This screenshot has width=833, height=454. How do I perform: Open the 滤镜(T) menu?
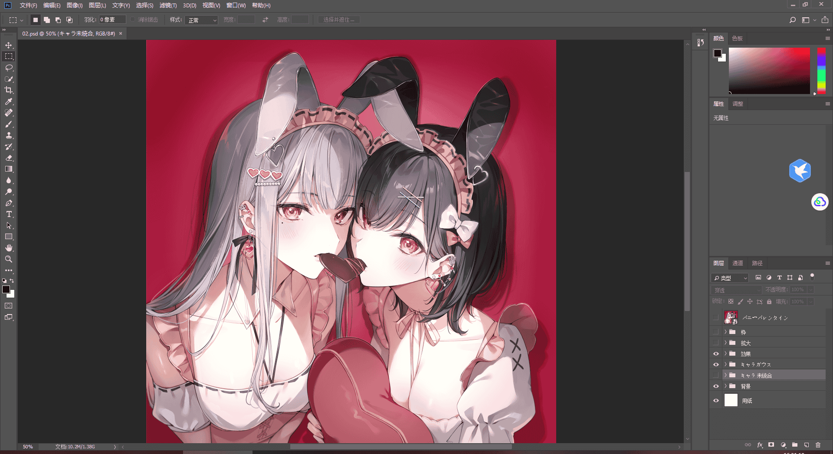tap(168, 5)
